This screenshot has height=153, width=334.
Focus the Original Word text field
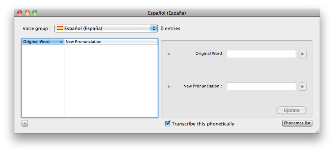pyautogui.click(x=261, y=54)
